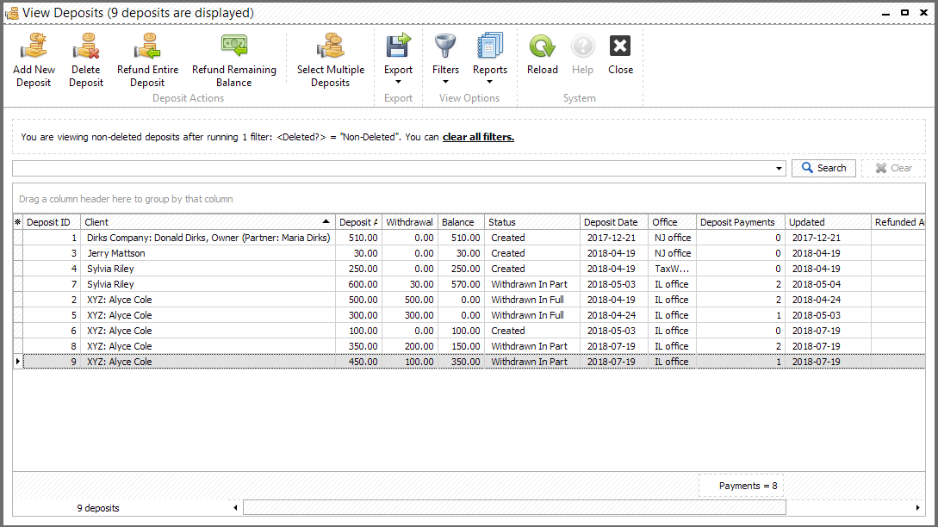Click the Help toolbar icon
The width and height of the screenshot is (938, 527).
pyautogui.click(x=582, y=46)
